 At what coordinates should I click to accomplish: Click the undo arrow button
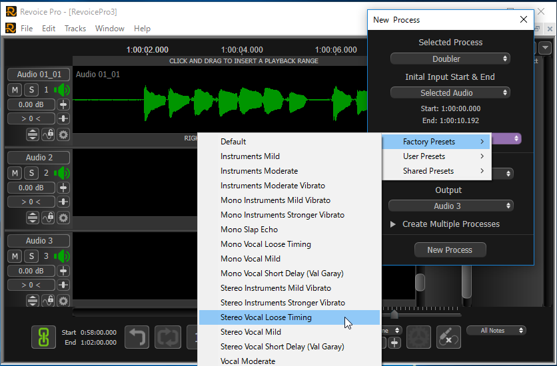tap(137, 337)
